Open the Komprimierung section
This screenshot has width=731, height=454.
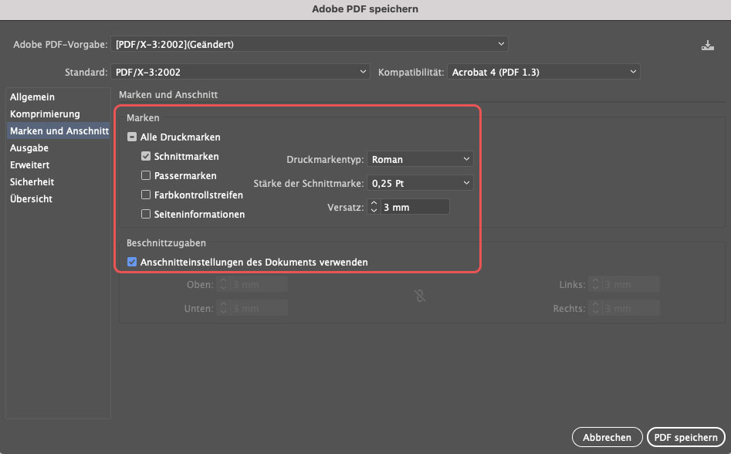[45, 114]
